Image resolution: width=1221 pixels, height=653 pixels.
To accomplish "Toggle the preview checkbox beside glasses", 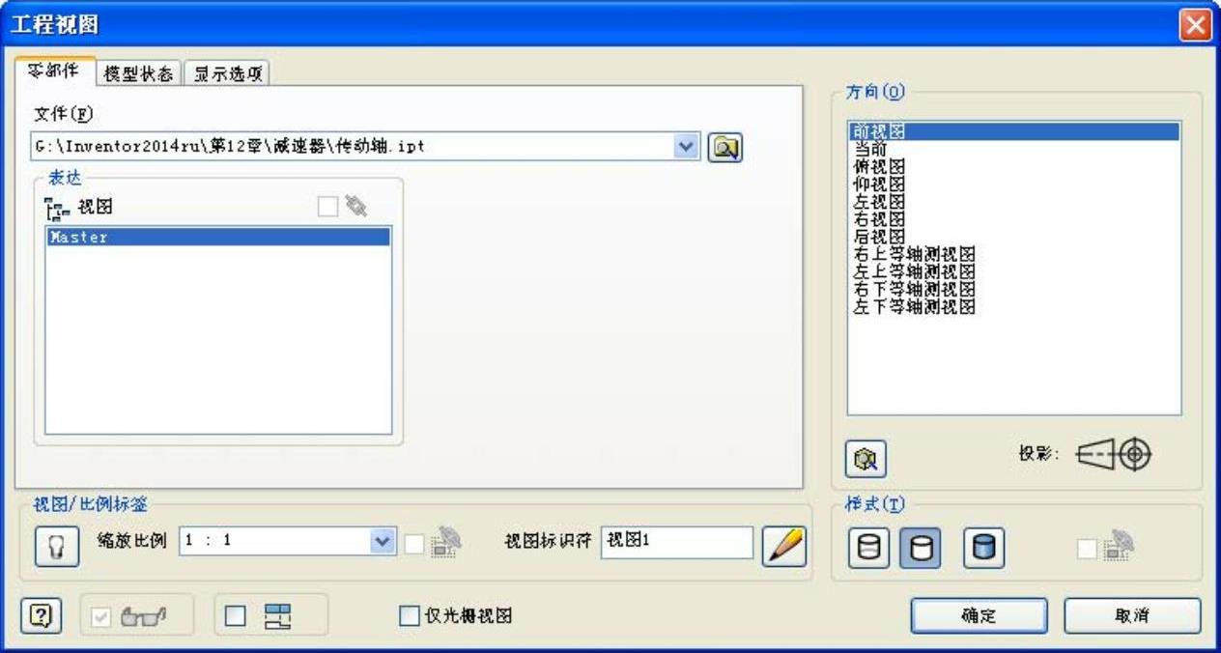I will tap(100, 615).
